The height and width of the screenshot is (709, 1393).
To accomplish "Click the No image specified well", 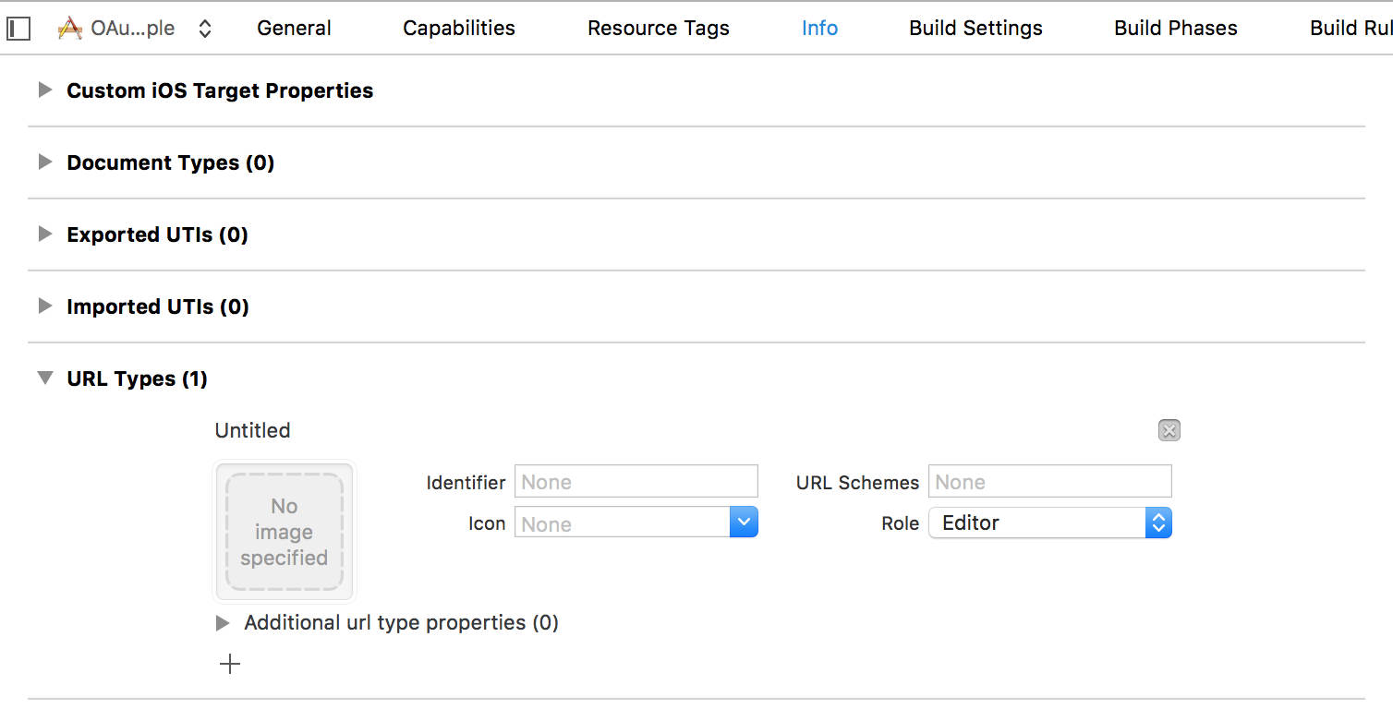I will coord(285,532).
